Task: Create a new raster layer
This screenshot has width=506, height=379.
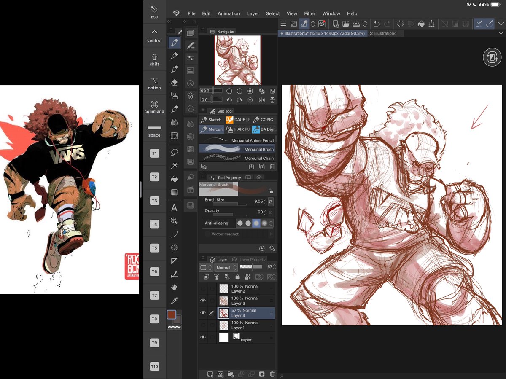Action: (210, 374)
